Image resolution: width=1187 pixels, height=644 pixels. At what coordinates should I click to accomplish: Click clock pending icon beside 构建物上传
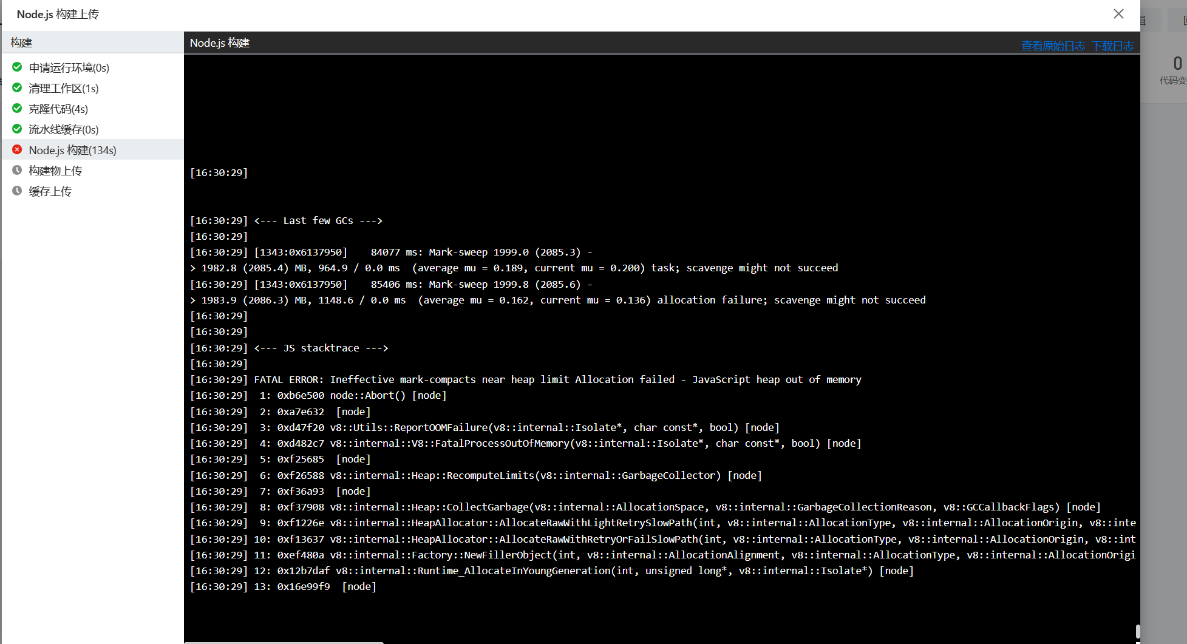[x=17, y=170]
